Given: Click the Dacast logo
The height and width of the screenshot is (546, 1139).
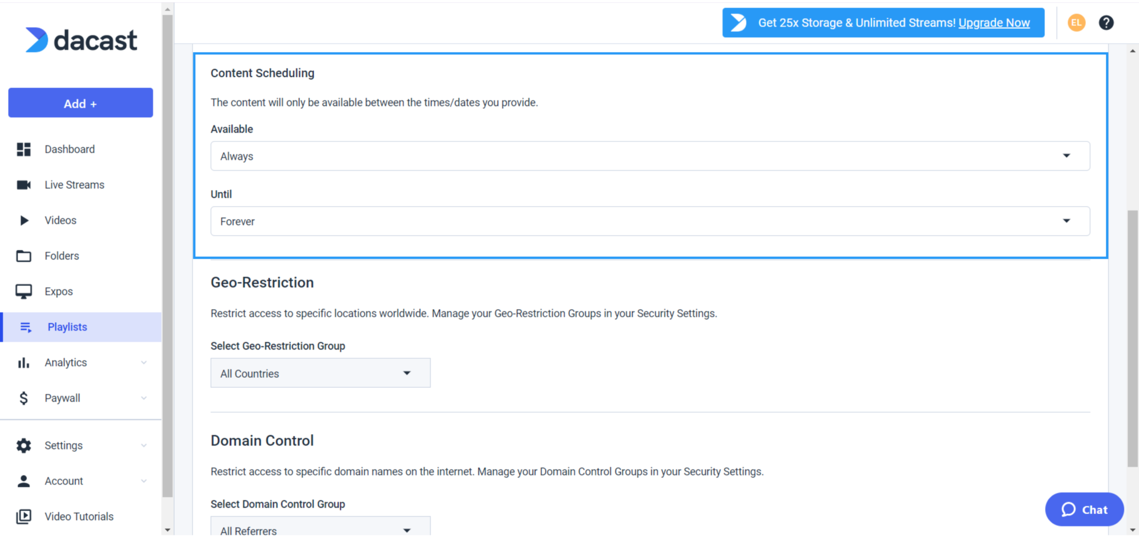Looking at the screenshot, I should [x=81, y=39].
